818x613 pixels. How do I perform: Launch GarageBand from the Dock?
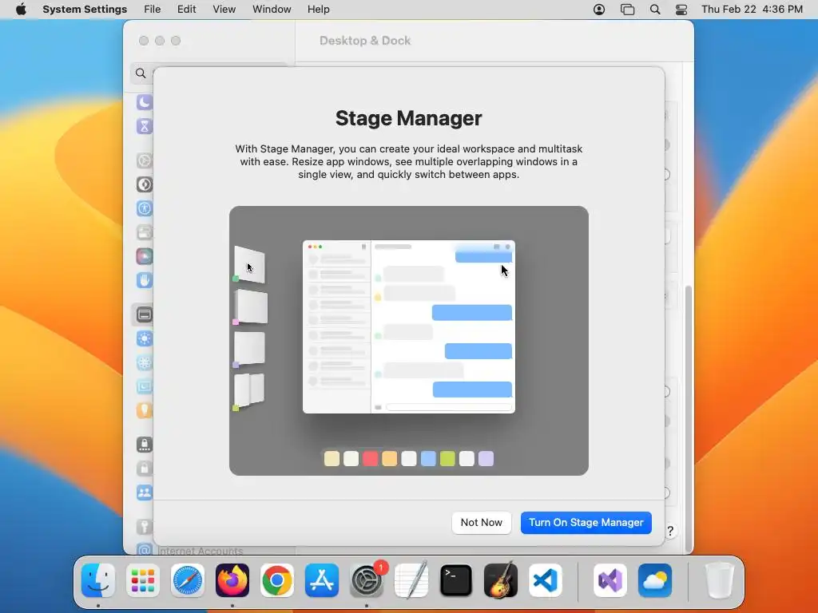coord(501,580)
